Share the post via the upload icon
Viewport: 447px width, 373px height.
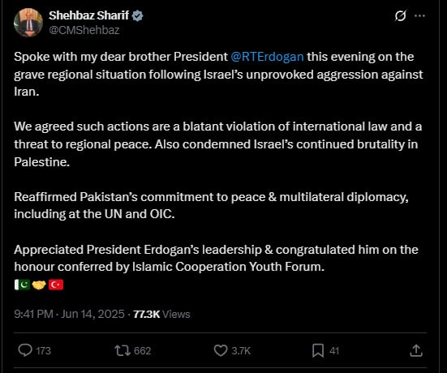tap(416, 350)
